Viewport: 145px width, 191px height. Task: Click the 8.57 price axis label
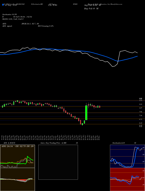click(x=140, y=108)
